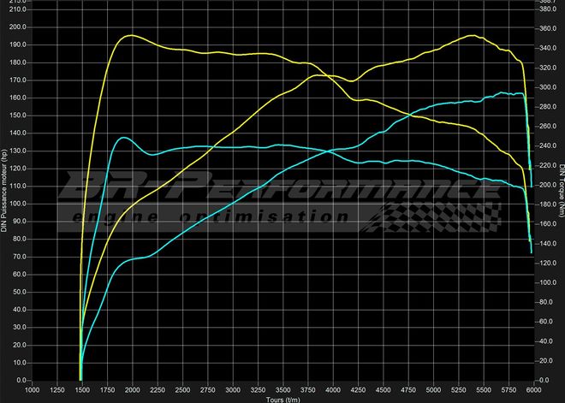
Task: Click the yellow power curve peak near 5400 rpm
Action: pos(473,35)
